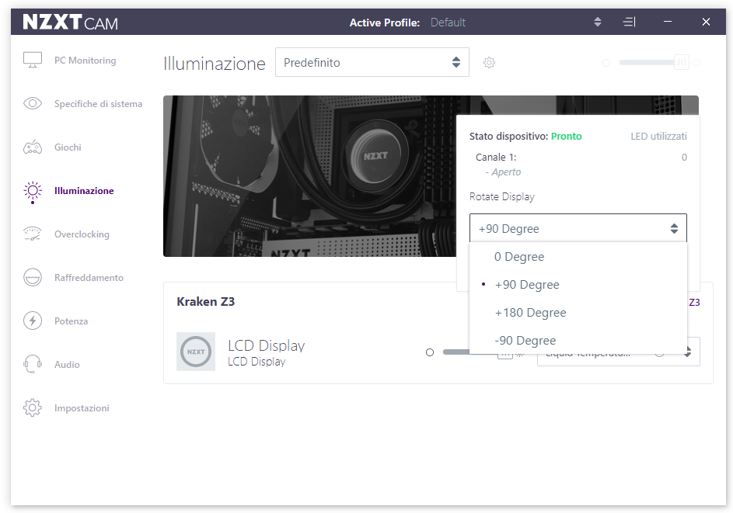Open lighting settings gear beside Predefinito

pyautogui.click(x=489, y=63)
